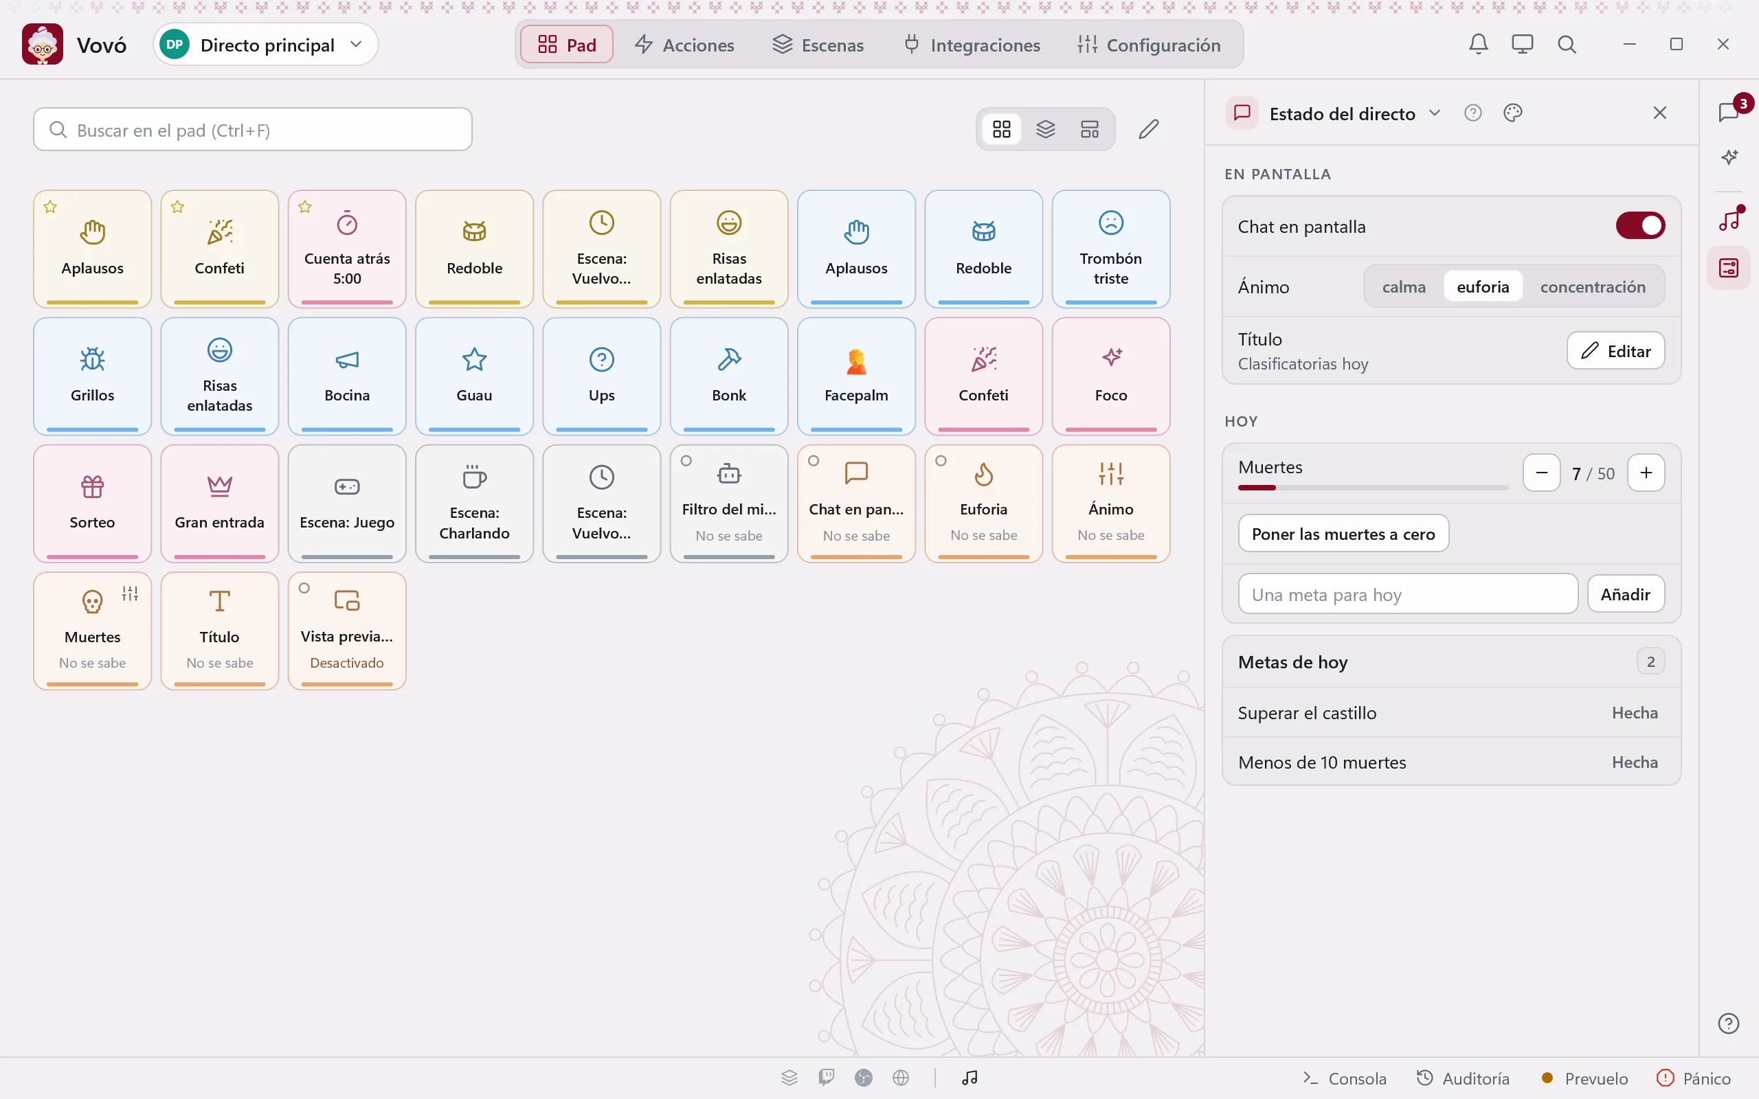Focus Una meta para hoy field
This screenshot has height=1099, width=1759.
coord(1408,594)
